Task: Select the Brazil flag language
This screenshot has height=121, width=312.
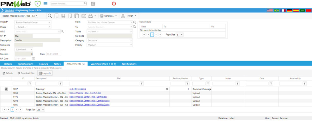Action: click(x=276, y=10)
